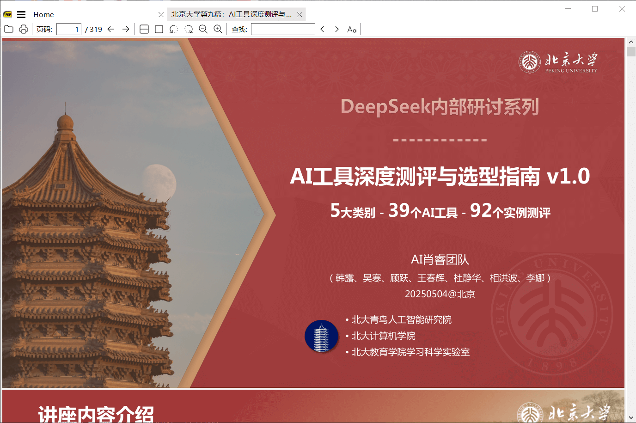The width and height of the screenshot is (636, 423).
Task: Click the 查找 label in toolbar
Action: coord(239,29)
